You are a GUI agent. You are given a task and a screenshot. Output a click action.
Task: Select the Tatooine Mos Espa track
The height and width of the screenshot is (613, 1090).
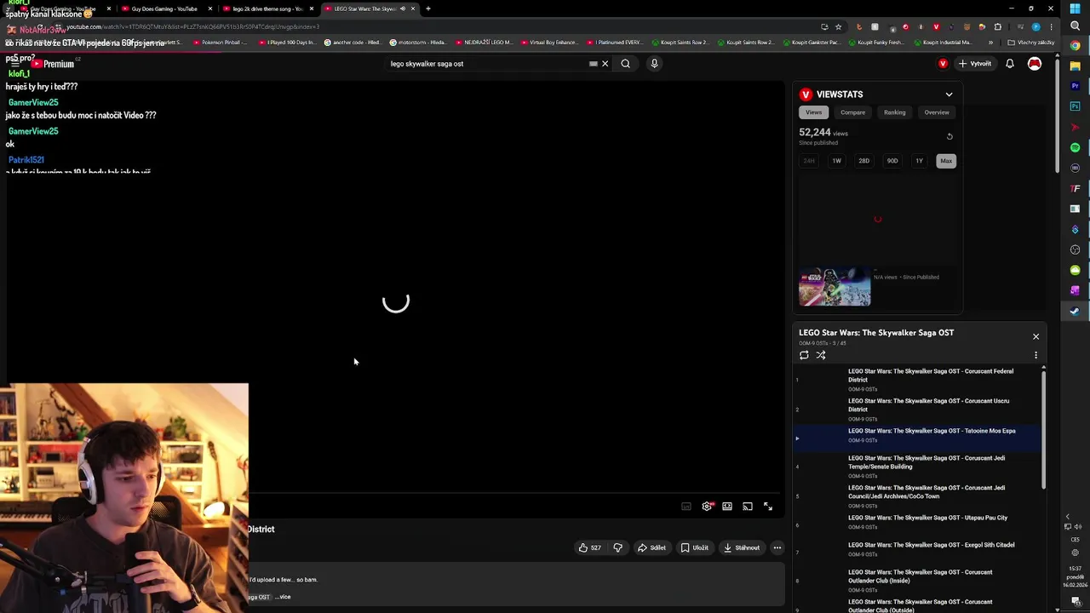coord(916,436)
